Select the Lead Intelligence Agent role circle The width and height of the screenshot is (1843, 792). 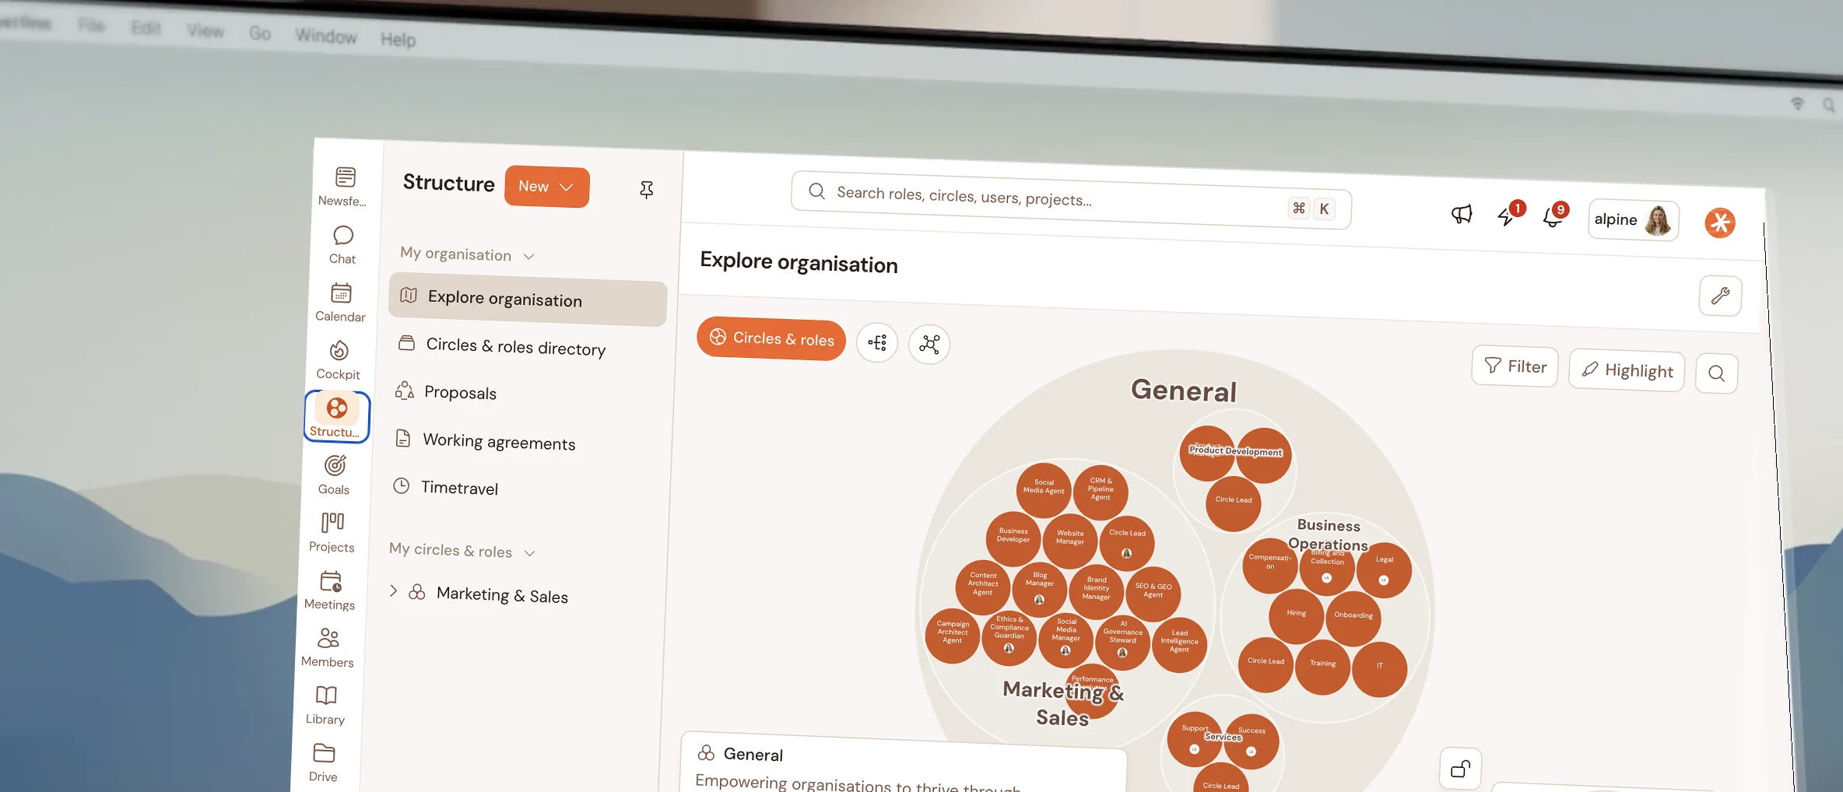tap(1180, 645)
